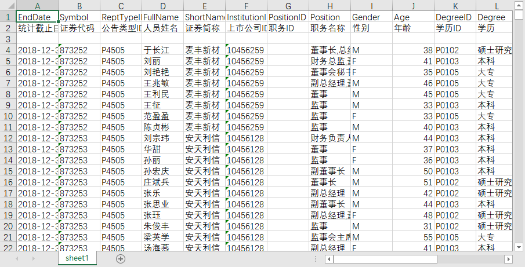Click position cell 董事长 for 庄斌兵
The height and width of the screenshot is (267, 525).
click(330, 182)
